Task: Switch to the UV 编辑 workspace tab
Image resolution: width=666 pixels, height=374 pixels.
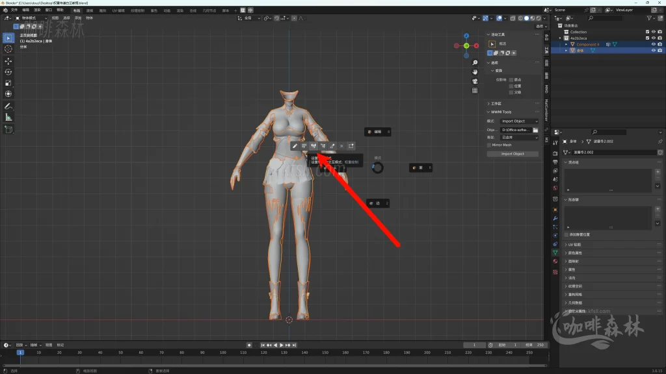Action: (x=118, y=10)
